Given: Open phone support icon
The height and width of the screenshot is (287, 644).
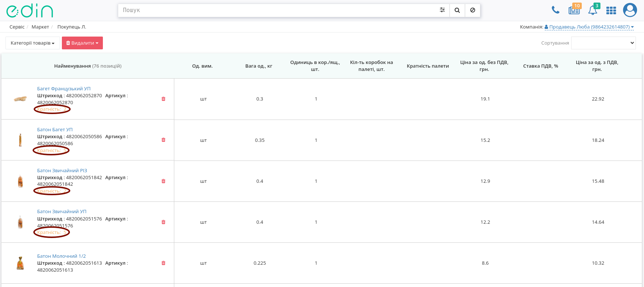Looking at the screenshot, I should [x=555, y=10].
